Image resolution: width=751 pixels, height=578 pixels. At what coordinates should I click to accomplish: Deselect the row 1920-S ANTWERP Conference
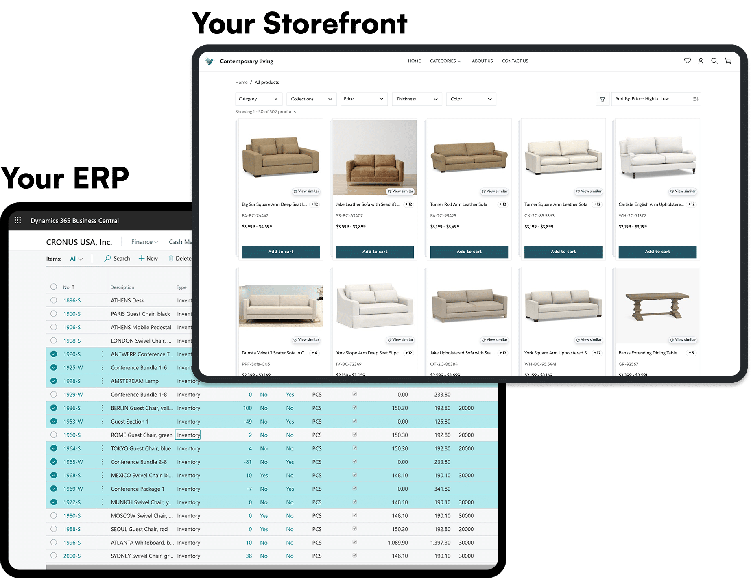click(54, 354)
